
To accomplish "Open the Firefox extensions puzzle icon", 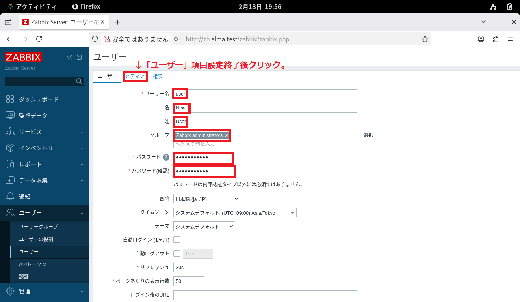I will (496, 39).
